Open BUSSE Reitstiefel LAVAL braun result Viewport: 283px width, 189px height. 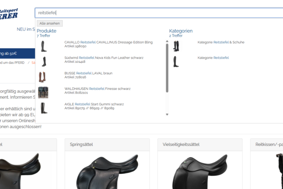click(89, 73)
